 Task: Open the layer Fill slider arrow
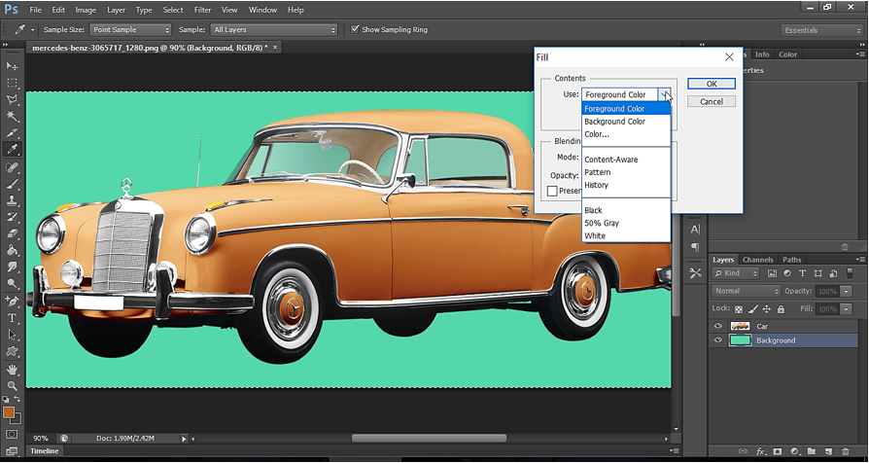846,309
